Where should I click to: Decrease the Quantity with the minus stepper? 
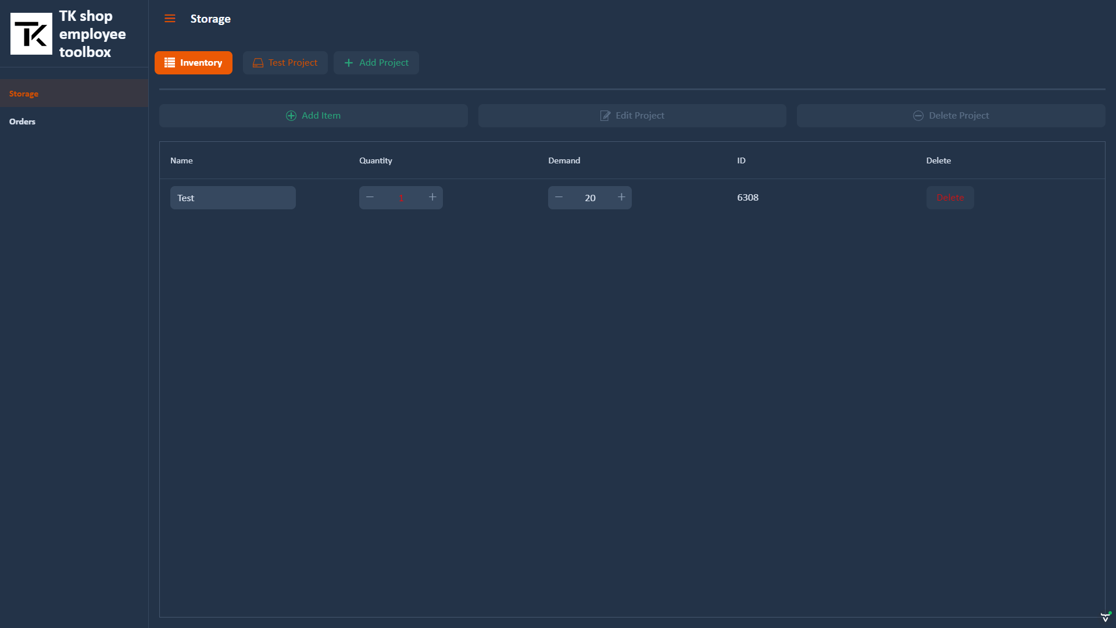click(x=370, y=197)
